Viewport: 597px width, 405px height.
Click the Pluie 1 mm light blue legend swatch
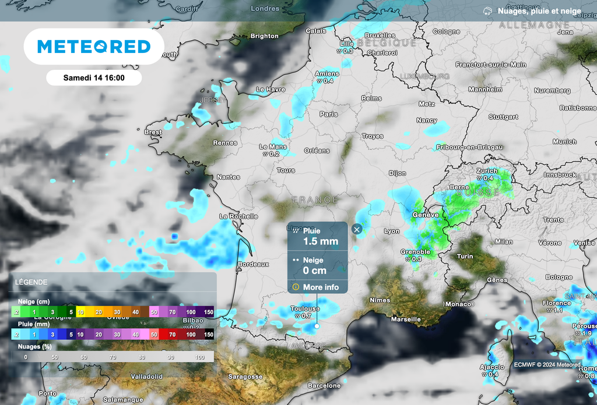(x=34, y=335)
